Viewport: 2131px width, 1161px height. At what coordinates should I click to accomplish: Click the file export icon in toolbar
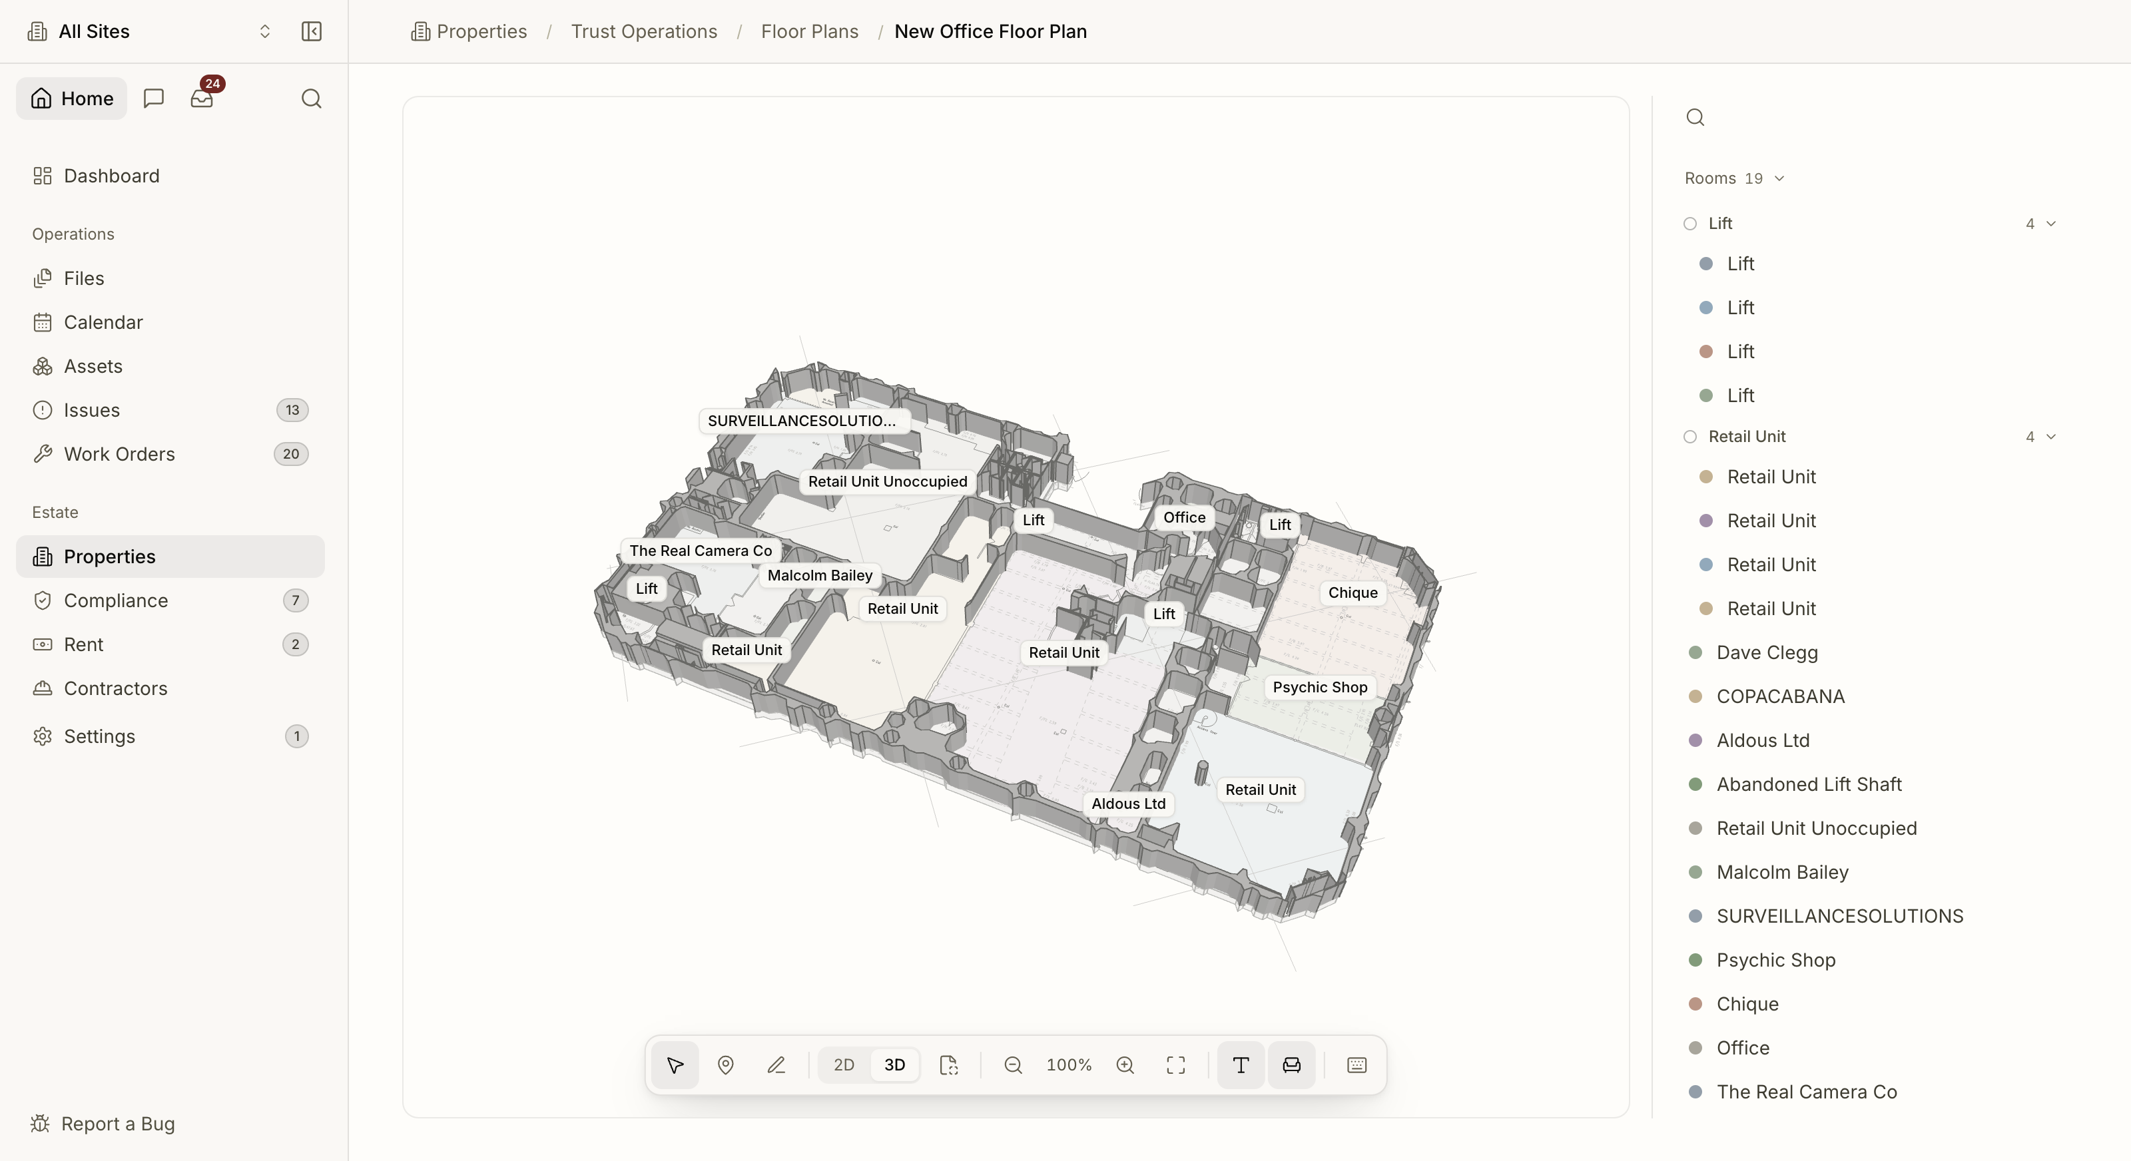[949, 1065]
